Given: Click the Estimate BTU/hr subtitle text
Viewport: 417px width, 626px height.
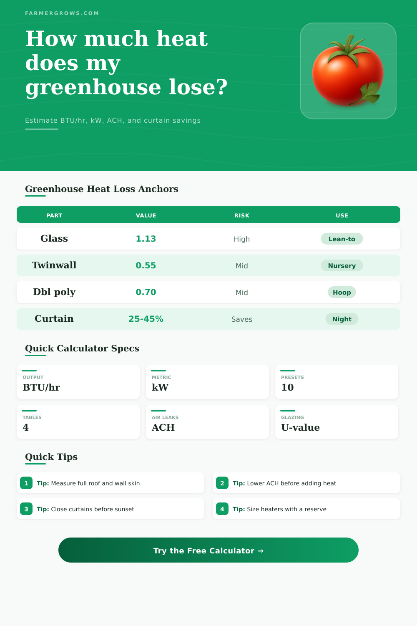Looking at the screenshot, I should click(x=113, y=120).
